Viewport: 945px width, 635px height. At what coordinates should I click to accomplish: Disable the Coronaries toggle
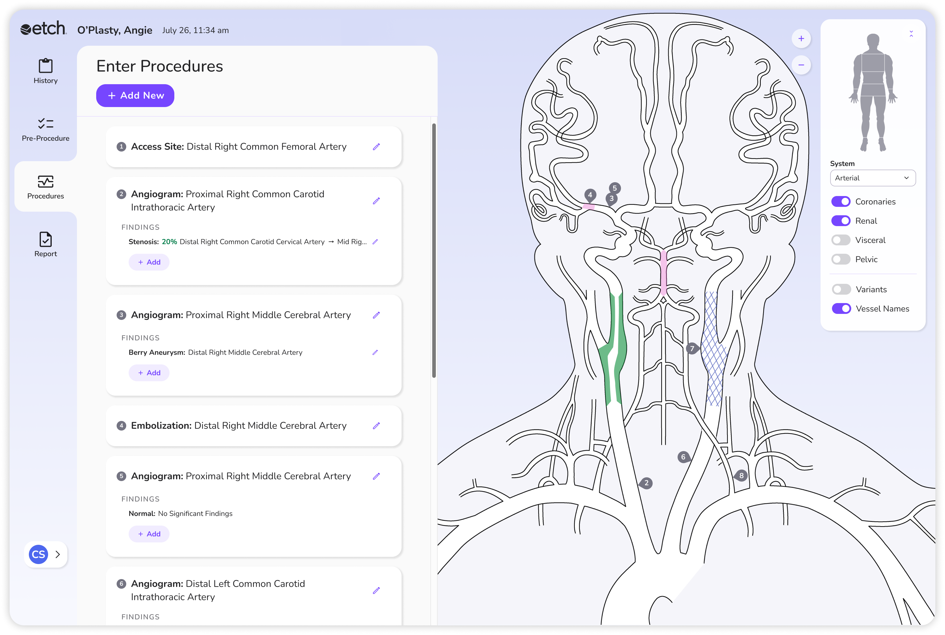tap(840, 202)
